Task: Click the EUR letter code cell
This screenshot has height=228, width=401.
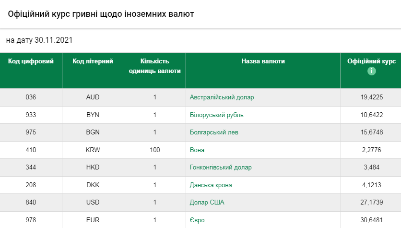Action: pyautogui.click(x=93, y=220)
